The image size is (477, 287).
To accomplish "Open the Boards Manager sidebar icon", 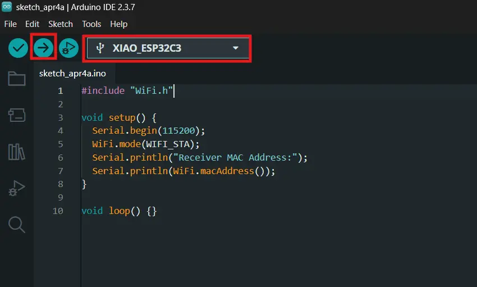I will point(17,115).
